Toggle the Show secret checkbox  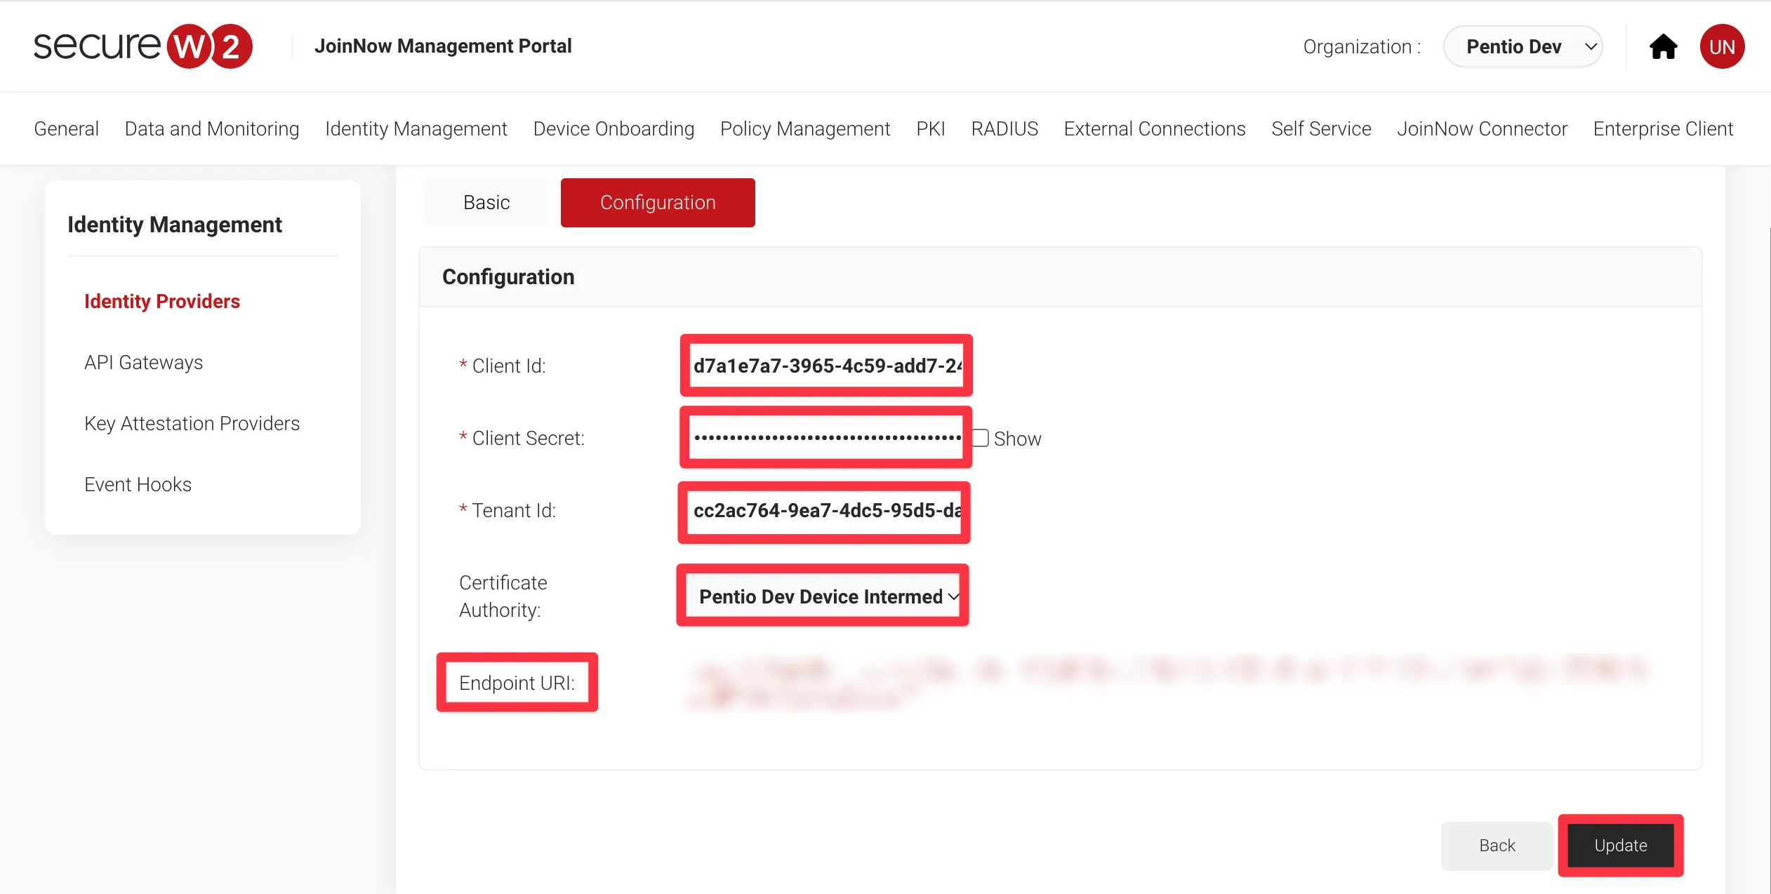pyautogui.click(x=980, y=438)
